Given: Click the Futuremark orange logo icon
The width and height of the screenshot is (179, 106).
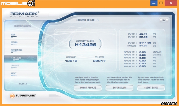Looking at the screenshot, I should tap(12, 96).
